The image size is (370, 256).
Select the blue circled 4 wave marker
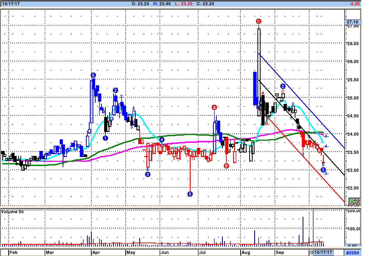point(162,140)
